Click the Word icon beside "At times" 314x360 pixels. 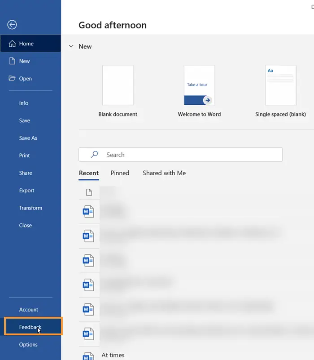tap(88, 356)
